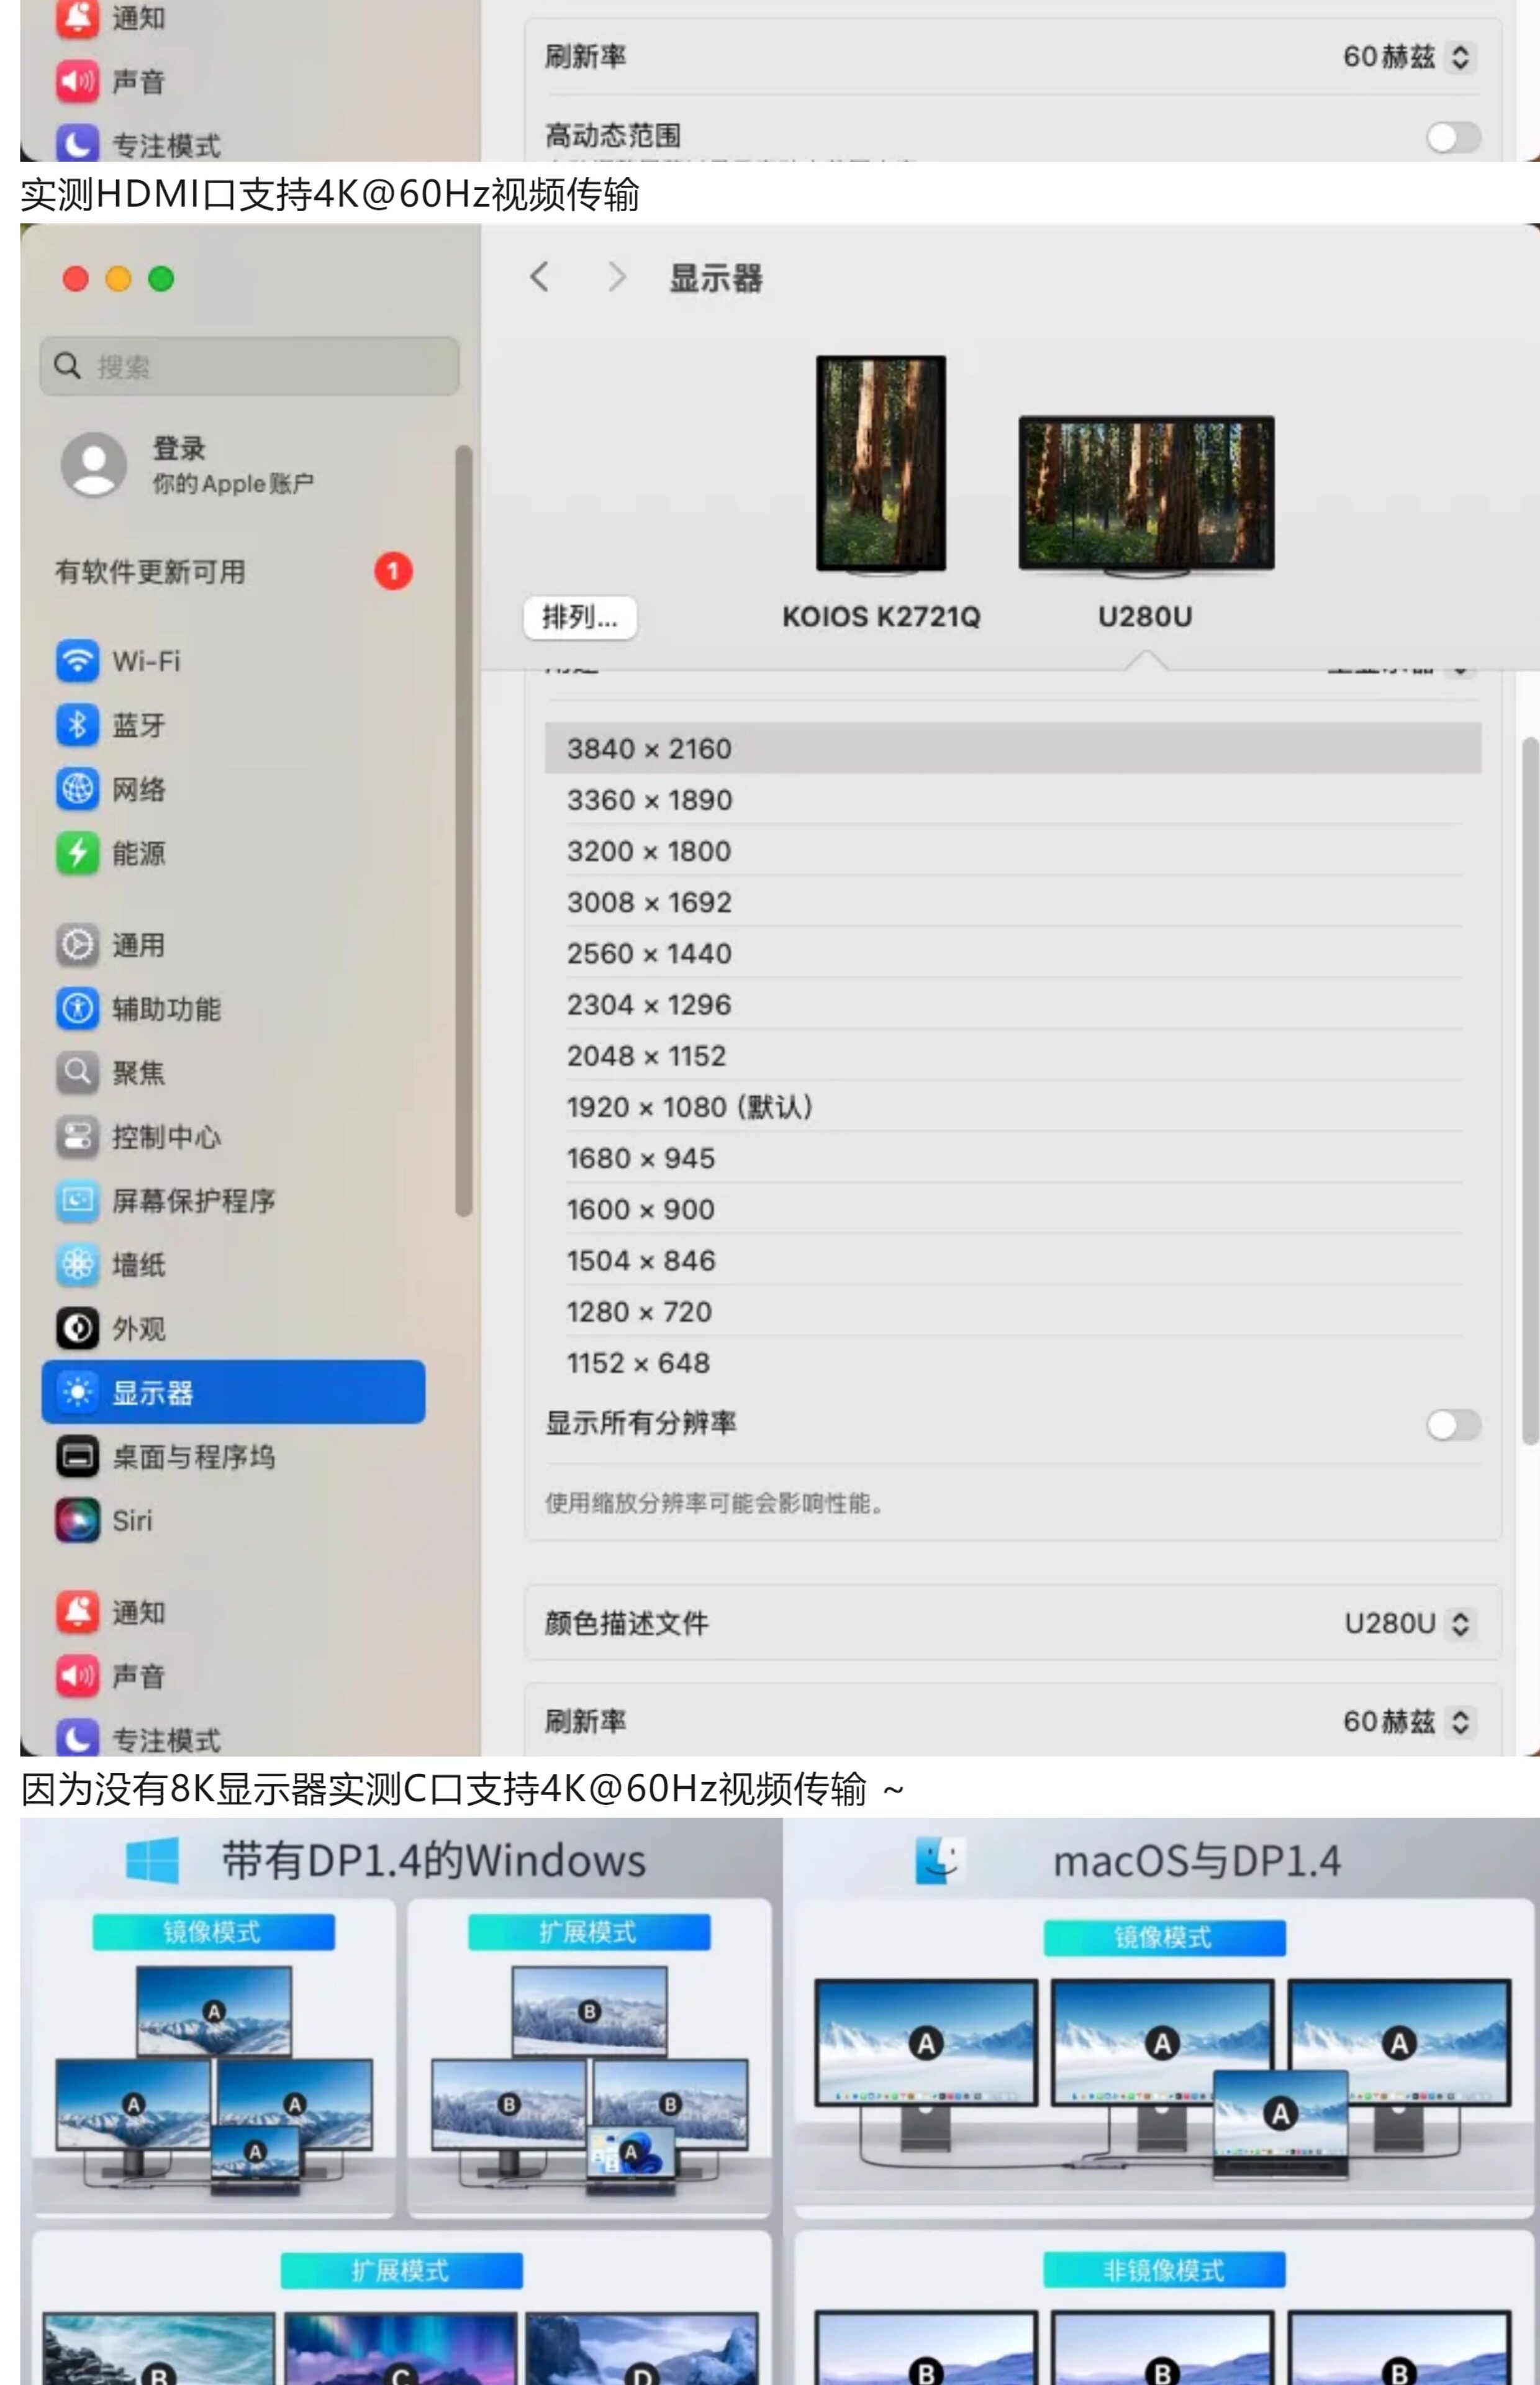Open the Wallpaper (墙纸) icon
1540x2385 pixels.
(77, 1264)
